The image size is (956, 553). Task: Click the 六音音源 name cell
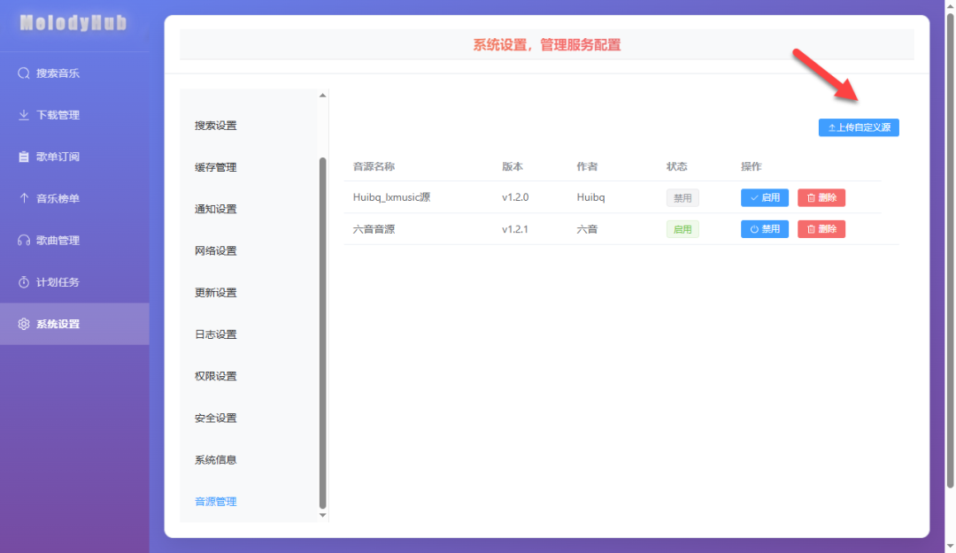pos(374,229)
